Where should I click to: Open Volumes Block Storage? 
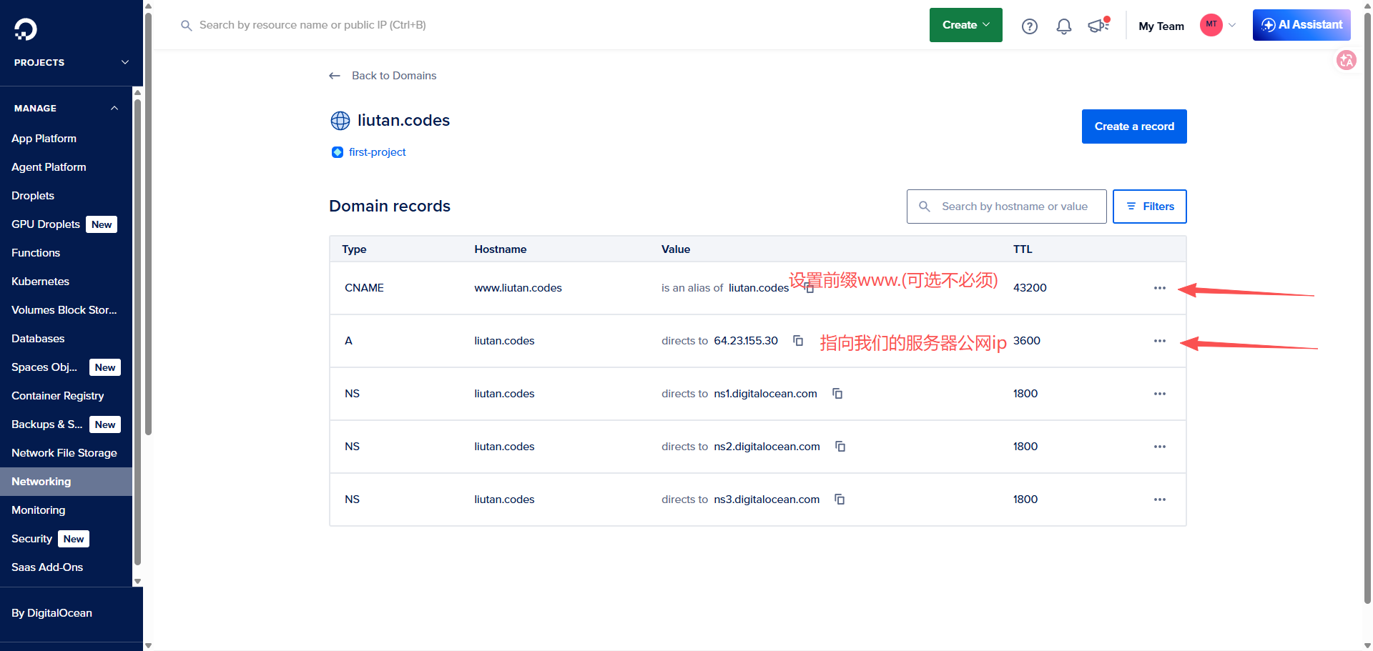[x=64, y=310]
